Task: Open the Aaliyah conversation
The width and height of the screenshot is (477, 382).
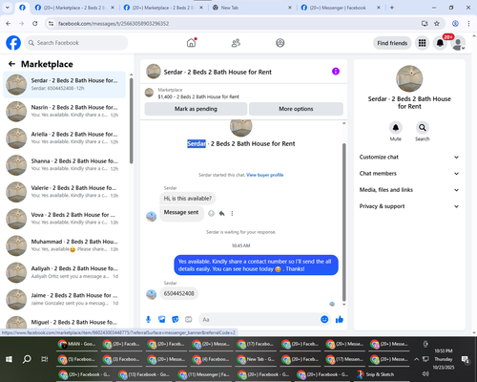Action: (x=64, y=272)
